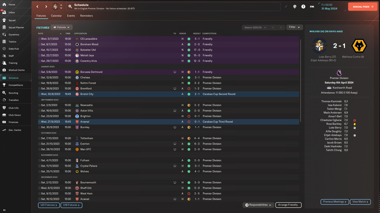
Task: Open the Club Info shield icon
Action: pyautogui.click(x=4, y=108)
